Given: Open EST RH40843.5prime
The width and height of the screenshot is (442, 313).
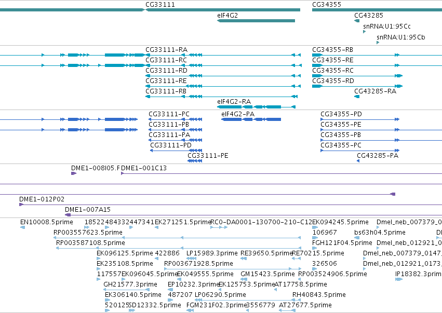Looking at the screenshot, I should (319, 295).
